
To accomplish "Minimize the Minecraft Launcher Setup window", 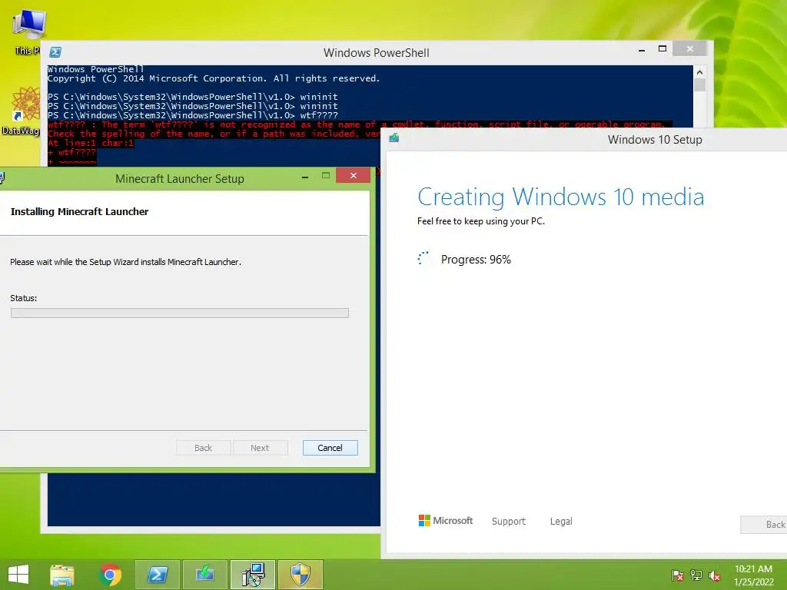I will [x=304, y=176].
